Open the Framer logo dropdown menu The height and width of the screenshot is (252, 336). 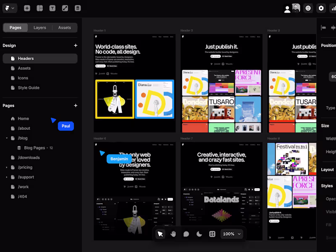[9, 8]
